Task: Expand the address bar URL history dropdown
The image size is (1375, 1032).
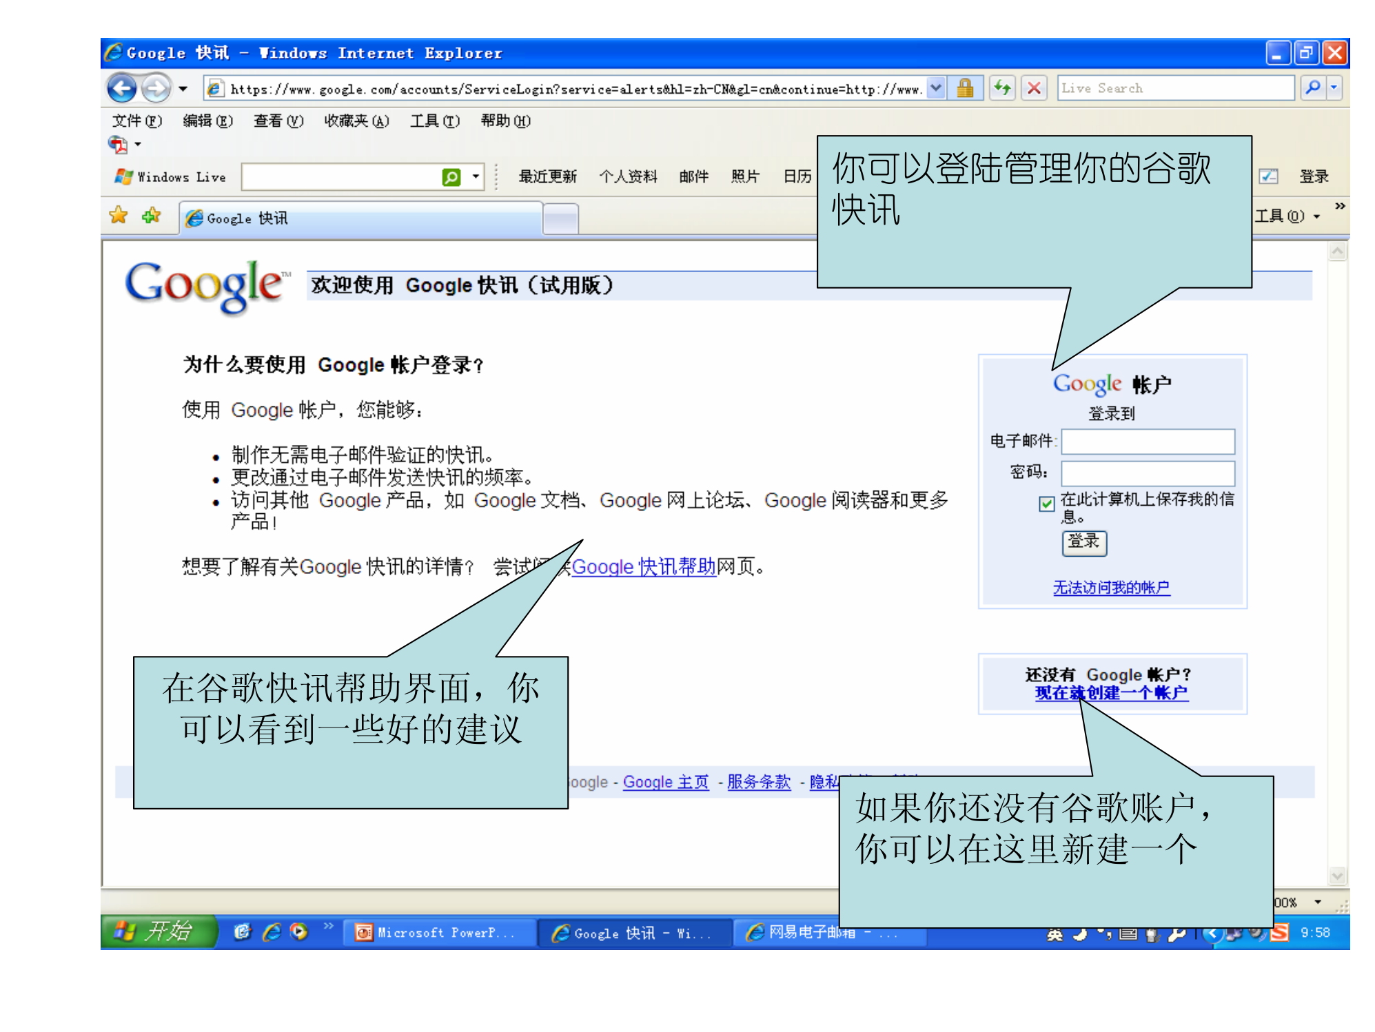Action: [x=936, y=88]
